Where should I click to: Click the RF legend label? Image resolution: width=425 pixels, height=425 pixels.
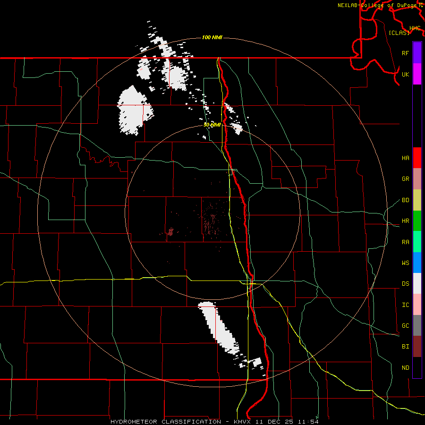(406, 53)
